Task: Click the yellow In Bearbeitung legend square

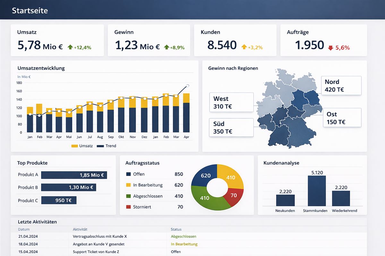Action: click(x=128, y=185)
